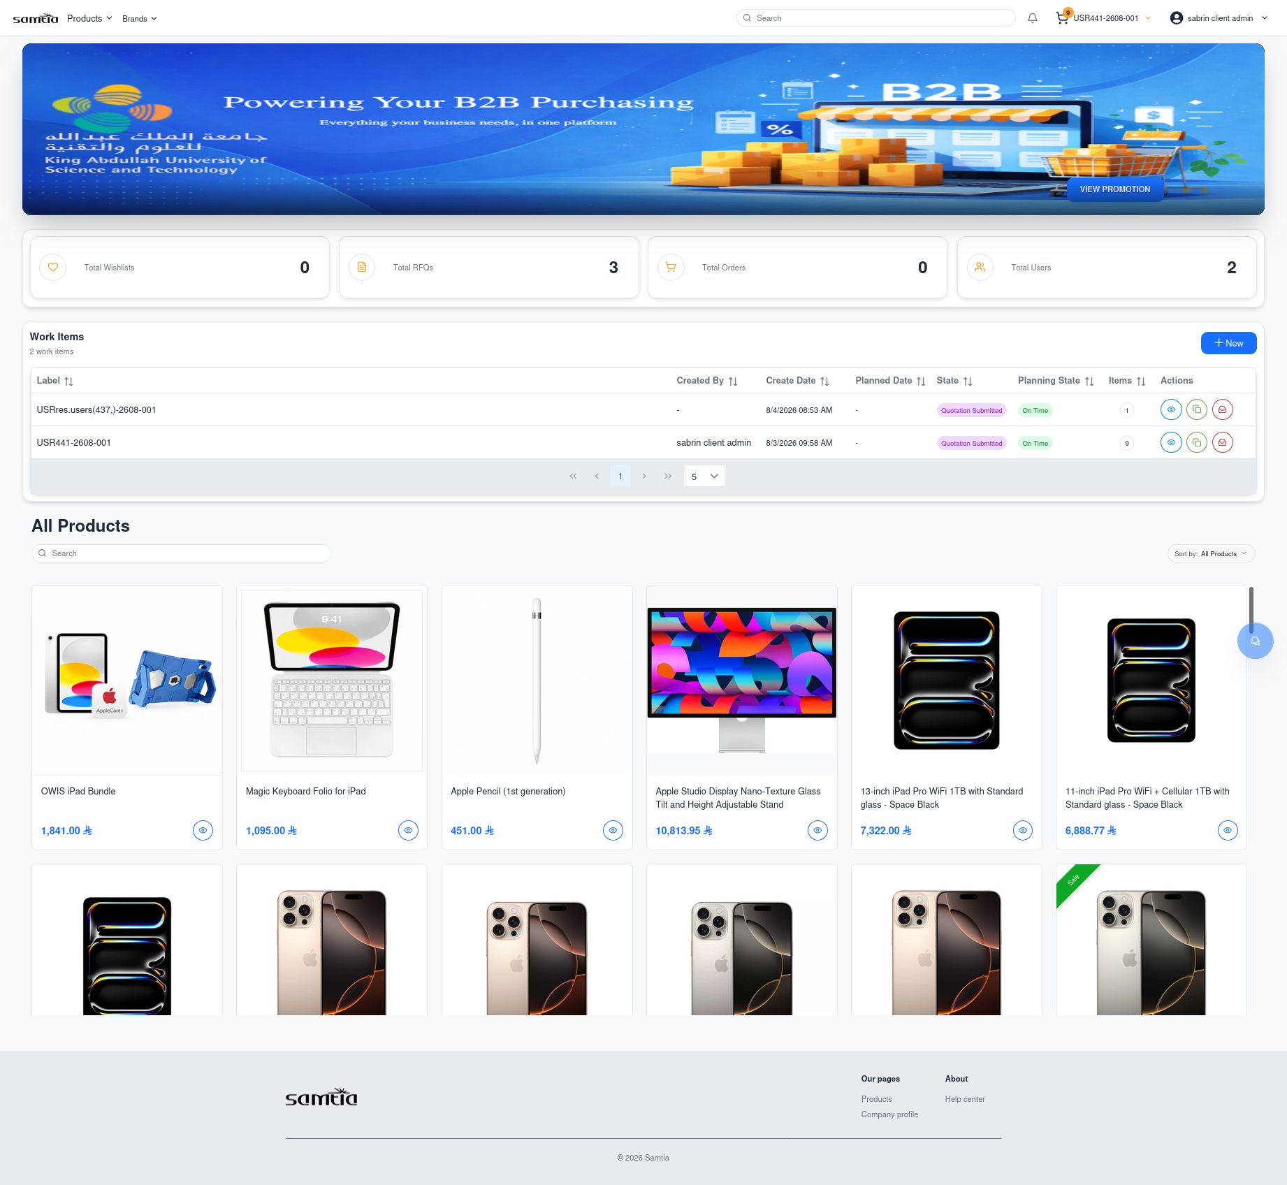
Task: Click the Samtia logo in the footer
Action: point(321,1097)
